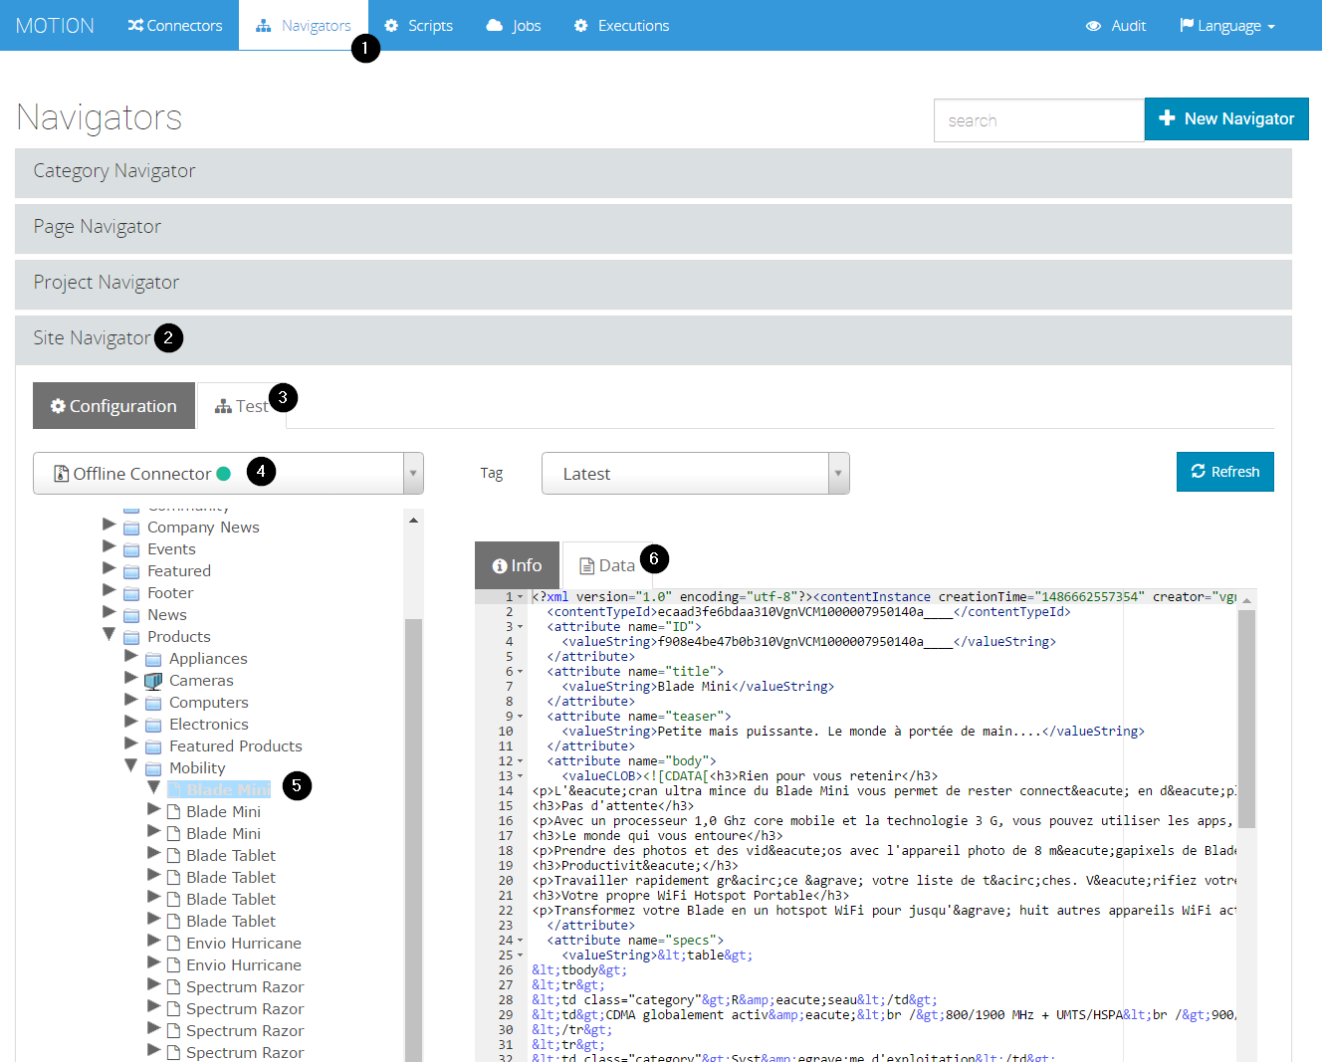Go to Scripts page
This screenshot has width=1322, height=1062.
tap(418, 25)
